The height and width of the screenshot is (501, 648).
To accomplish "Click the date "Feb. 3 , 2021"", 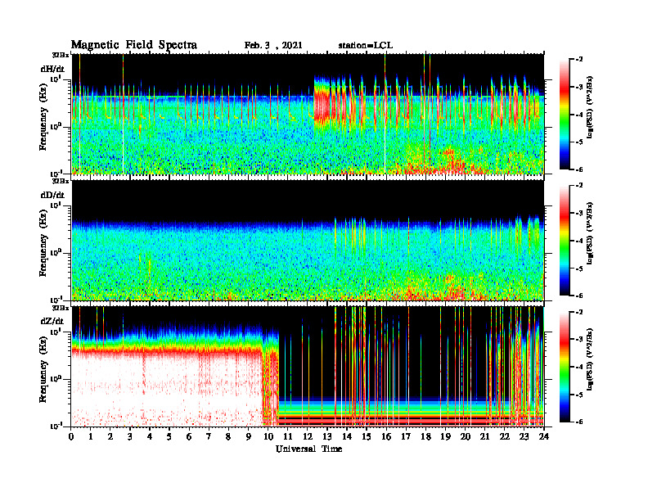I will point(273,46).
